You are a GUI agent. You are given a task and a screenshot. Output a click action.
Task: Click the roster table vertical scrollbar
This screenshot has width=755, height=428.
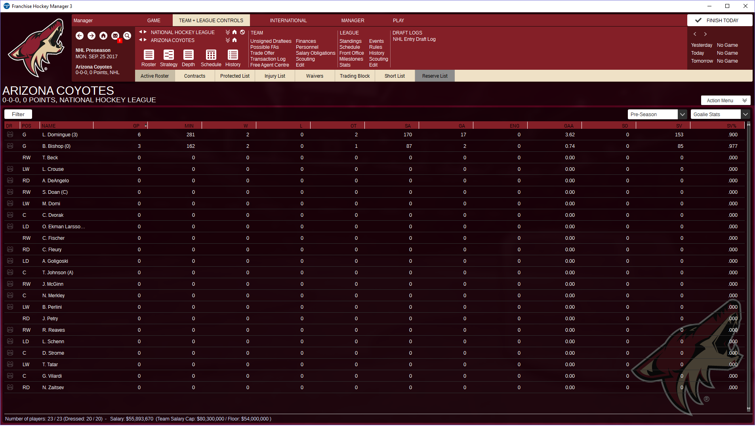tap(748, 267)
